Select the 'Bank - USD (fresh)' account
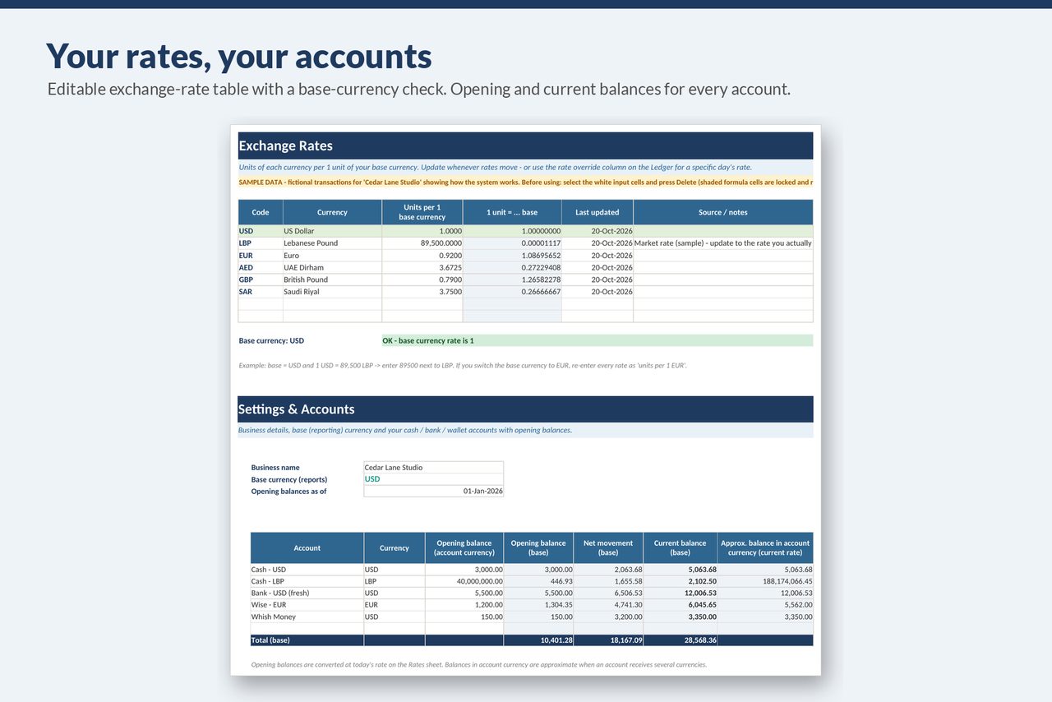 pyautogui.click(x=307, y=593)
